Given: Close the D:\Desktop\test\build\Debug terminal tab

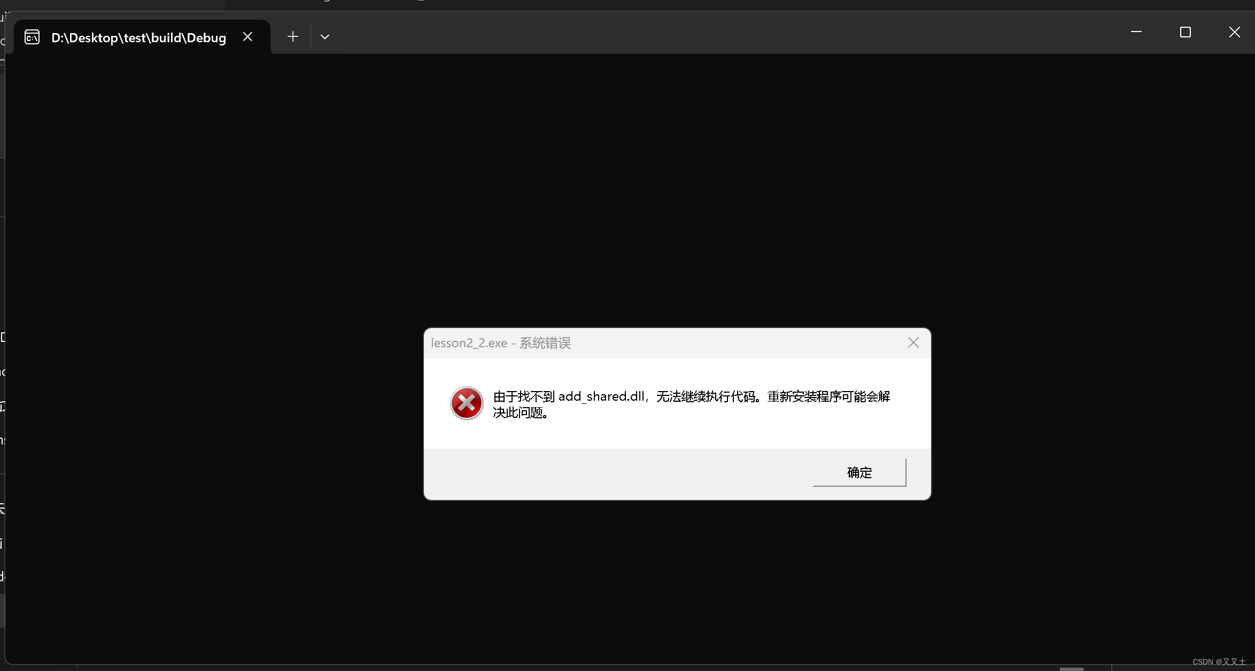Looking at the screenshot, I should click(247, 36).
